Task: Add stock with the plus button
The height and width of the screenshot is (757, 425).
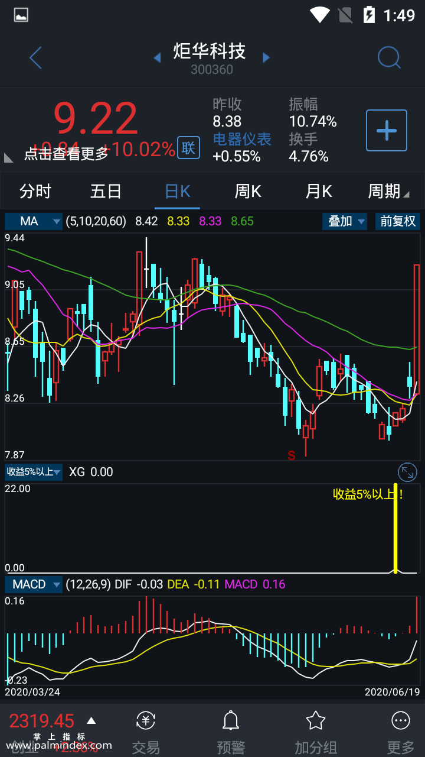Action: 387,130
